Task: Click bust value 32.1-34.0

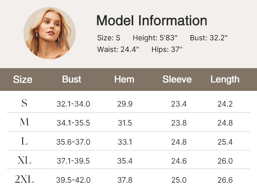Action: coord(73,104)
